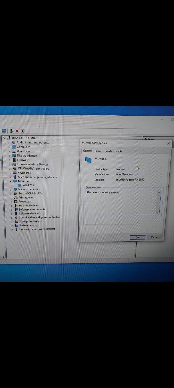Image resolution: width=174 pixels, height=388 pixels.
Task: Click the down-arrow disable device toolbar icon
Action: click(22, 131)
